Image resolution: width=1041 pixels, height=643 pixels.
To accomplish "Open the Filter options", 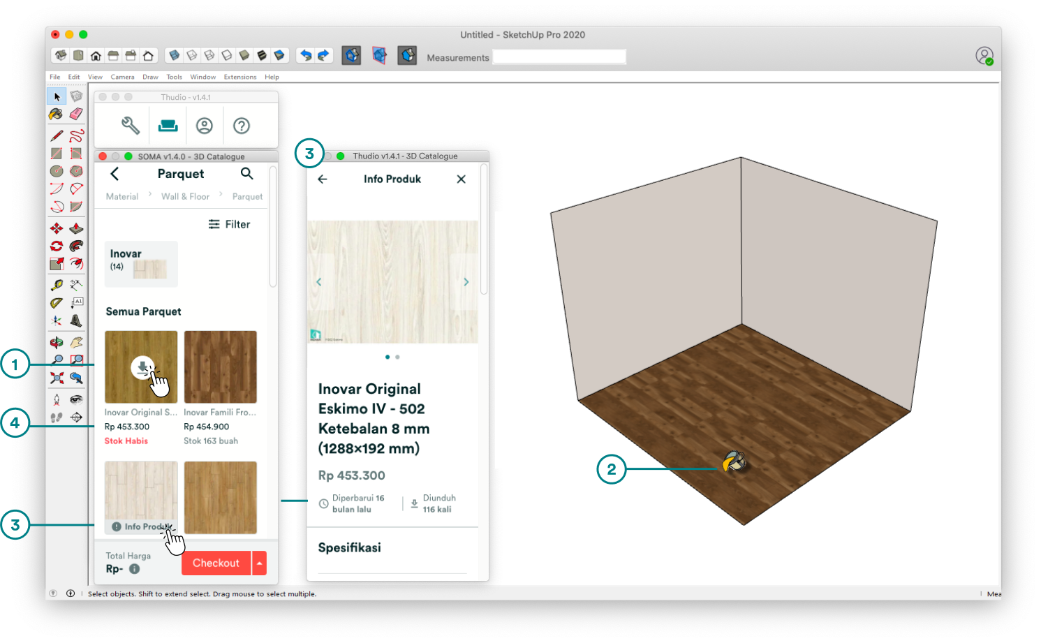I will (229, 224).
